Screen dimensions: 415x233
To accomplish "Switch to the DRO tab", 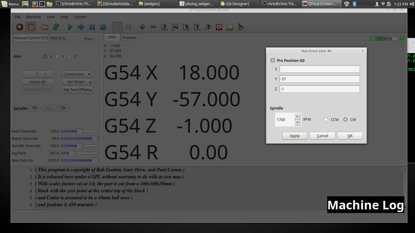I will tap(112, 37).
